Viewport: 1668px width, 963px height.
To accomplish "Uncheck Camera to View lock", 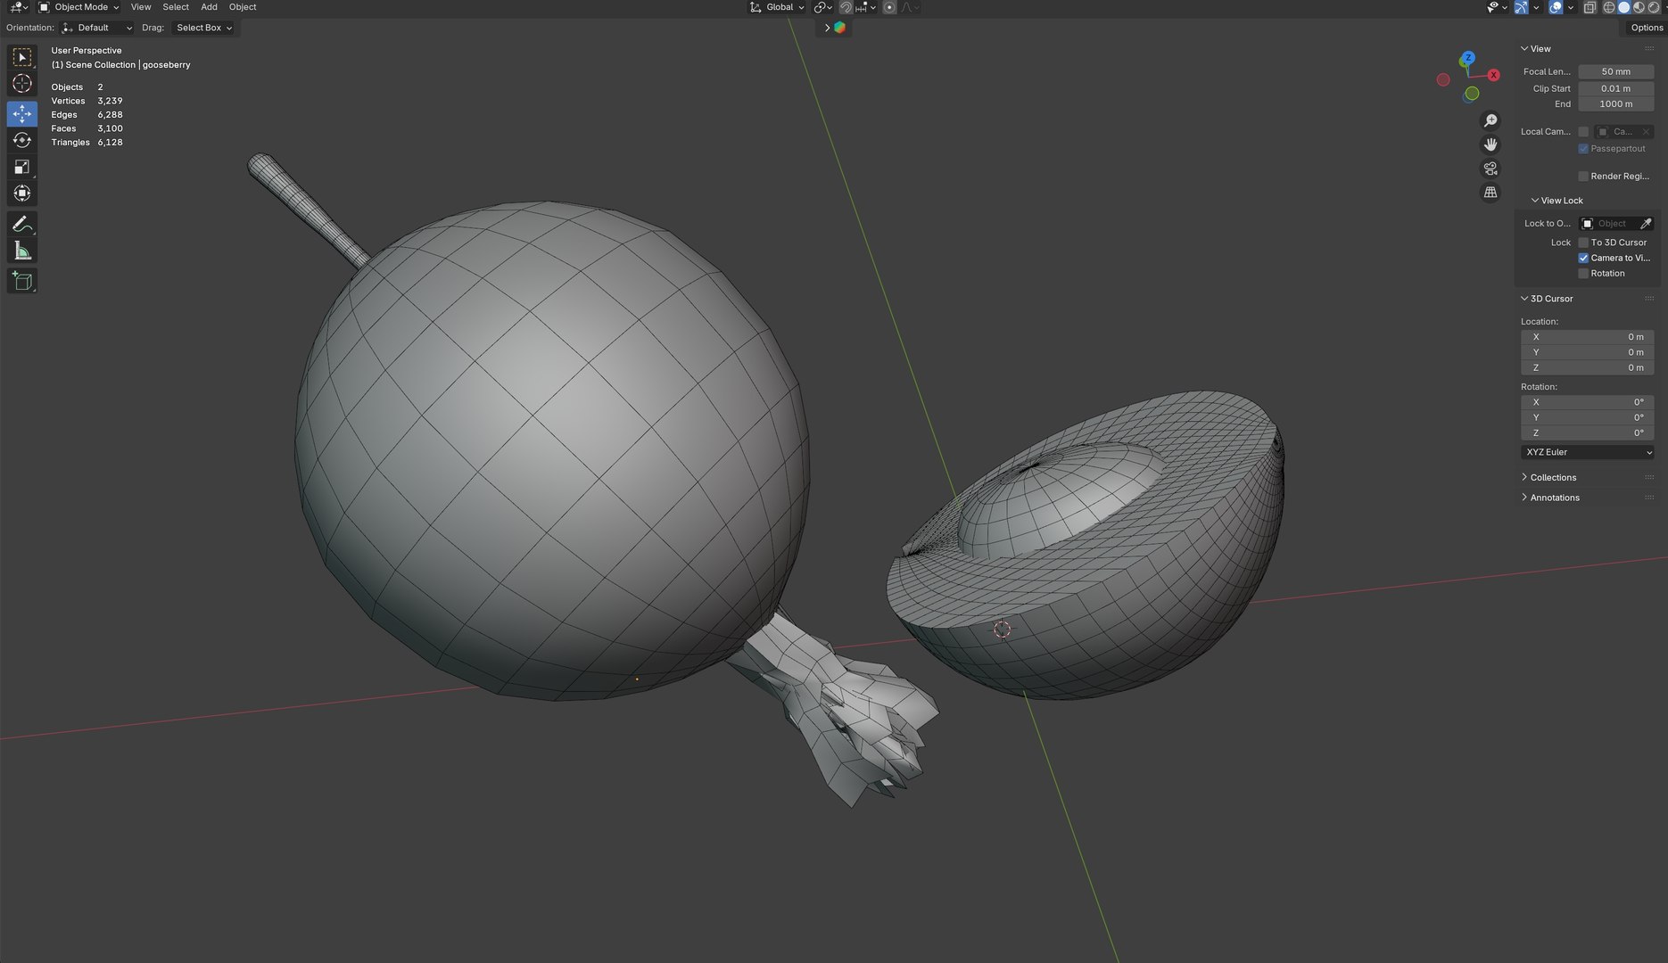I will [1583, 259].
